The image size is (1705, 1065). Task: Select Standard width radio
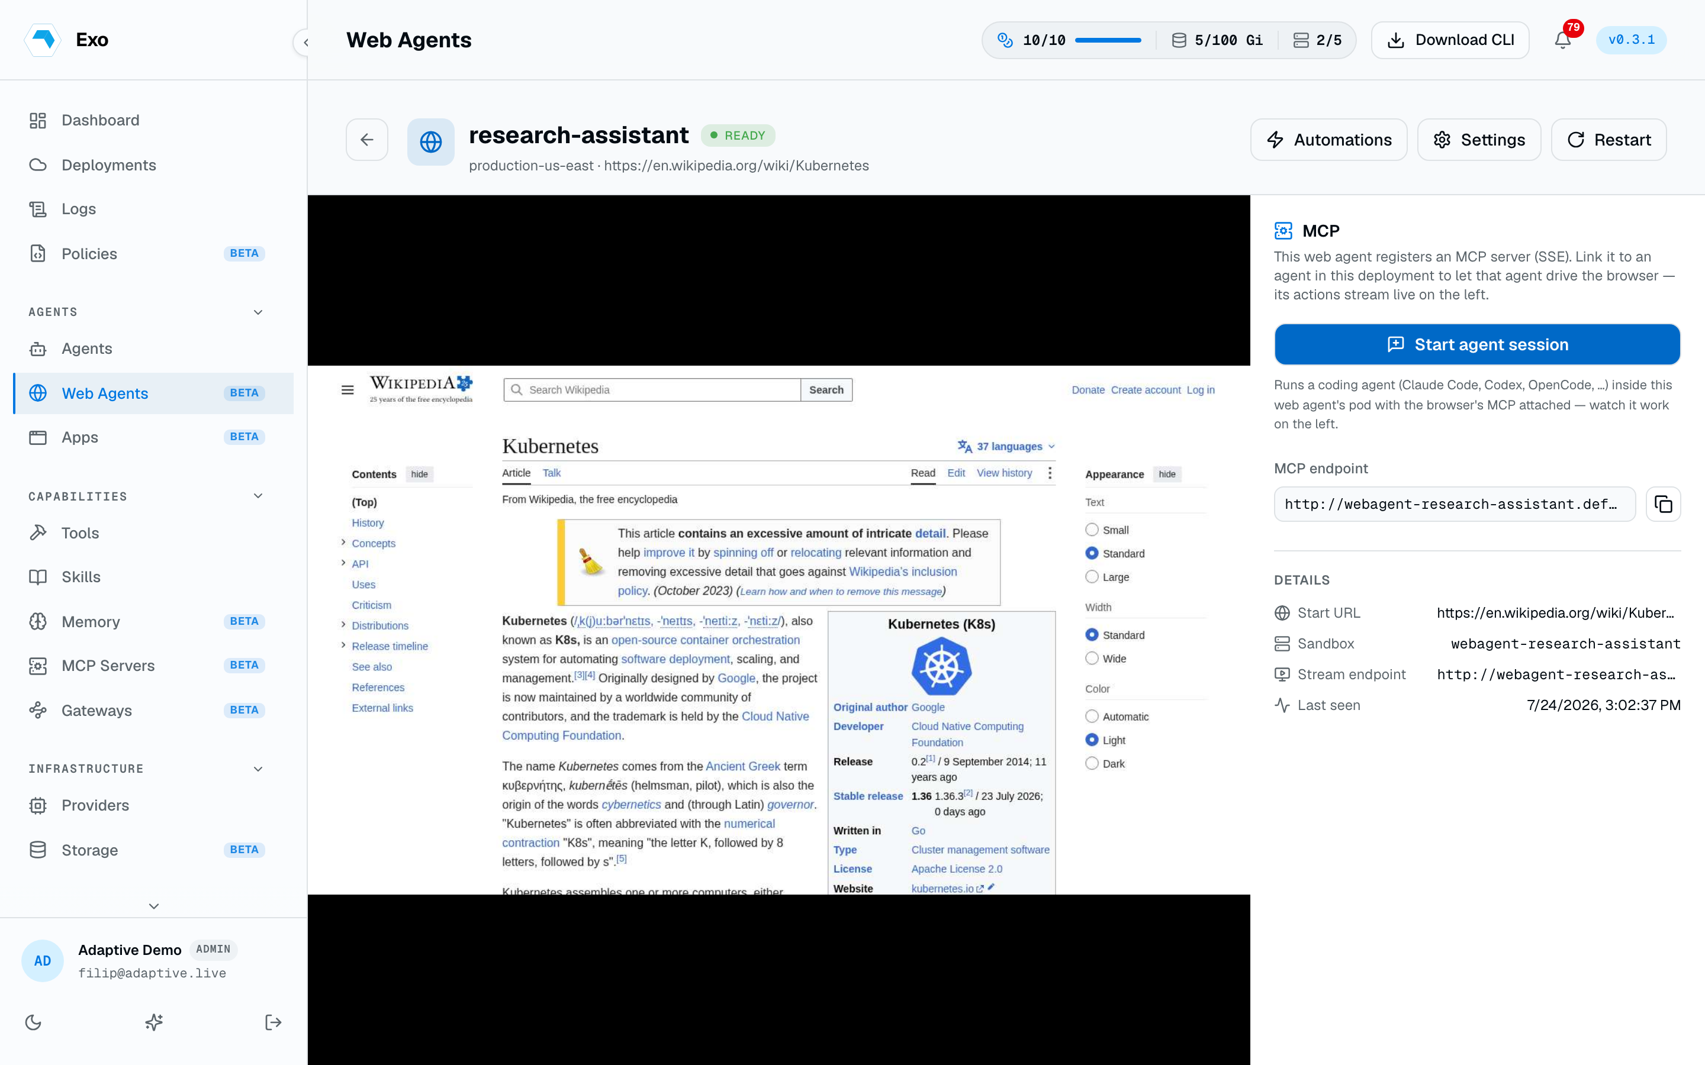pos(1092,635)
